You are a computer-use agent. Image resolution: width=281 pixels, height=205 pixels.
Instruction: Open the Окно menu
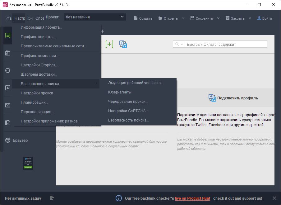pyautogui.click(x=30, y=18)
